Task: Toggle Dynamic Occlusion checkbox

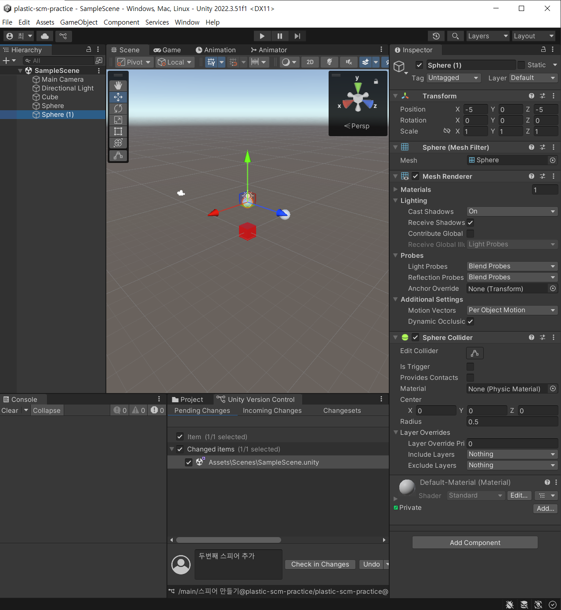Action: tap(470, 321)
